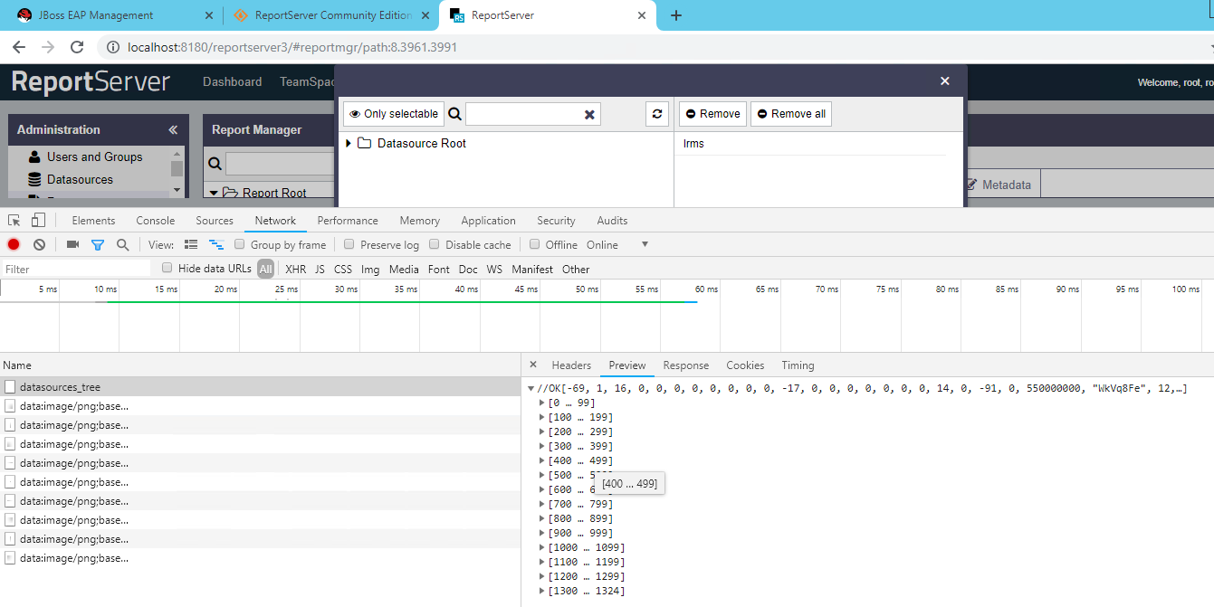This screenshot has width=1214, height=607.
Task: Reload the page with the refresh icon
Action: pos(78,47)
